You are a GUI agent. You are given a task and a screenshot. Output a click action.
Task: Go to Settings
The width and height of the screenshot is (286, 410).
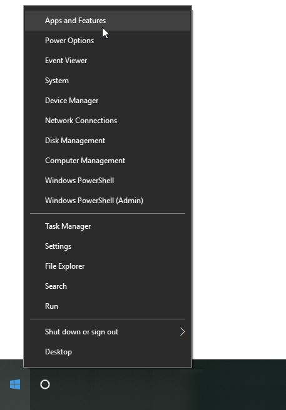point(108,246)
